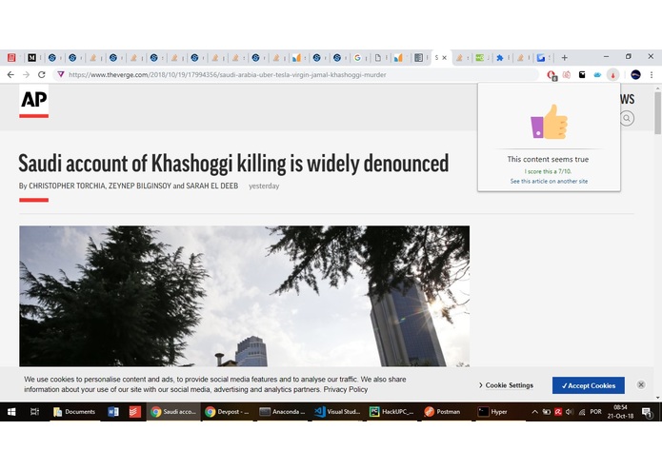This screenshot has width=662, height=470.
Task: Show hidden system tray icons
Action: 534,412
